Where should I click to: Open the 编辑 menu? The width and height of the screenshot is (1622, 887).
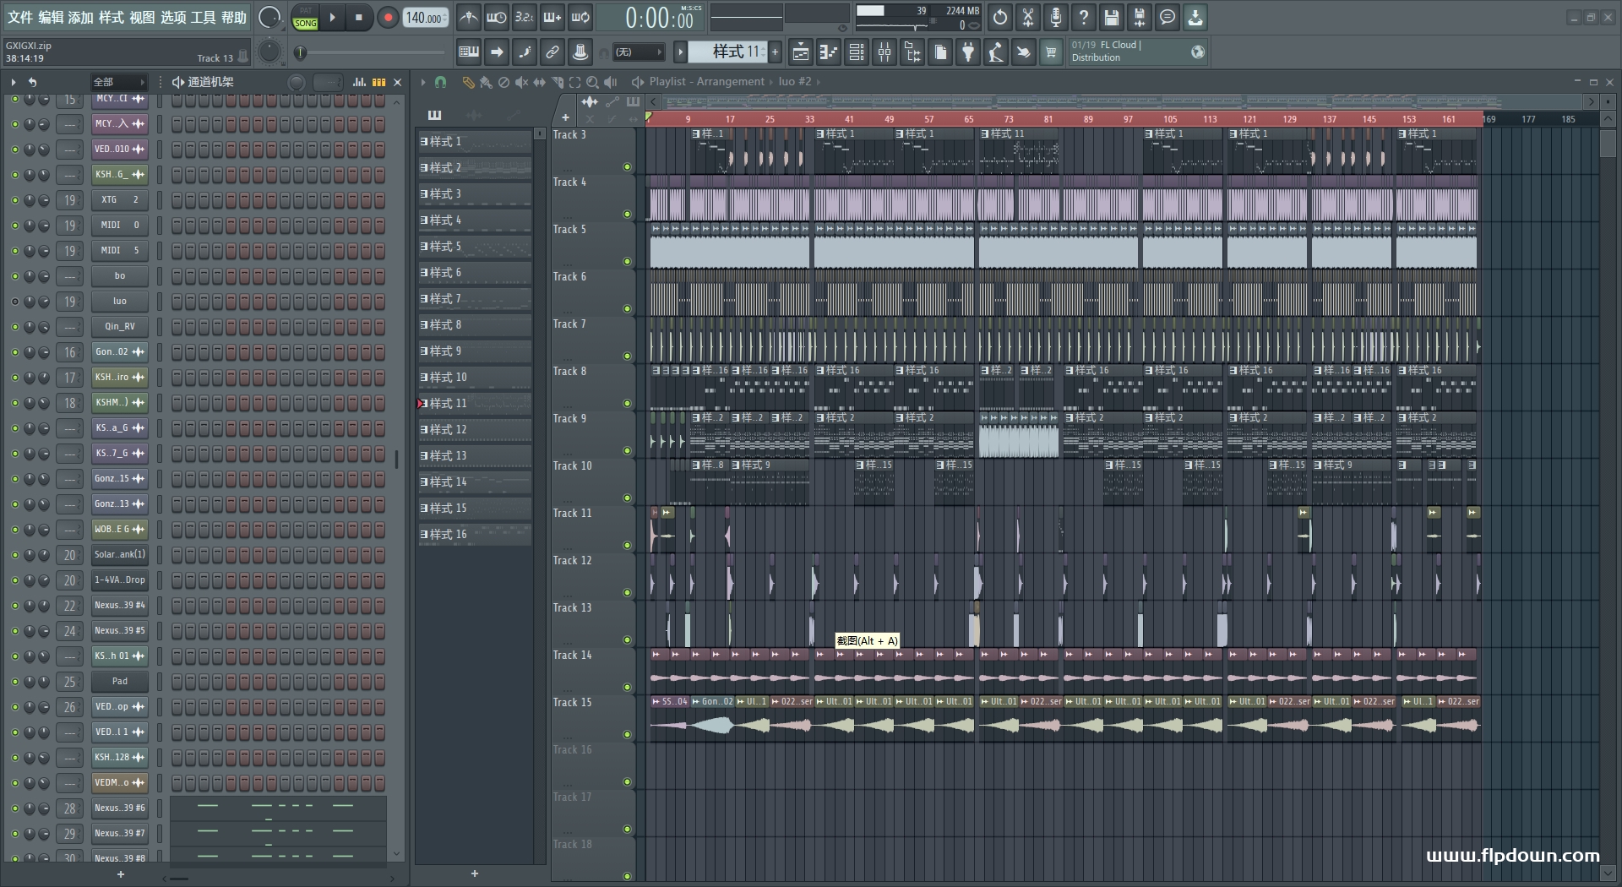pos(51,17)
